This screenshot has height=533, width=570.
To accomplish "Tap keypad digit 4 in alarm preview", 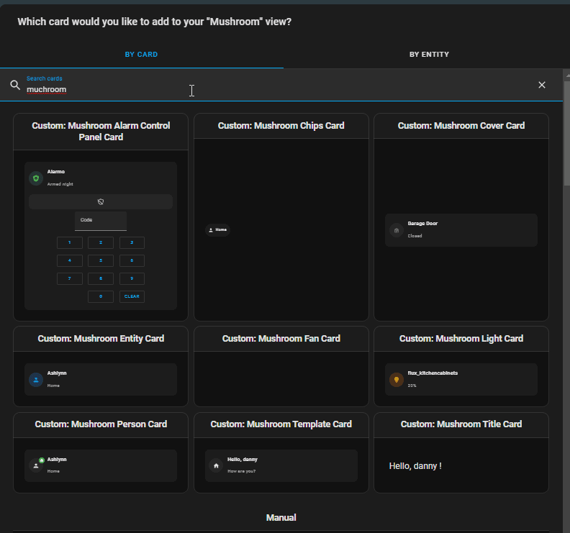I will (69, 260).
